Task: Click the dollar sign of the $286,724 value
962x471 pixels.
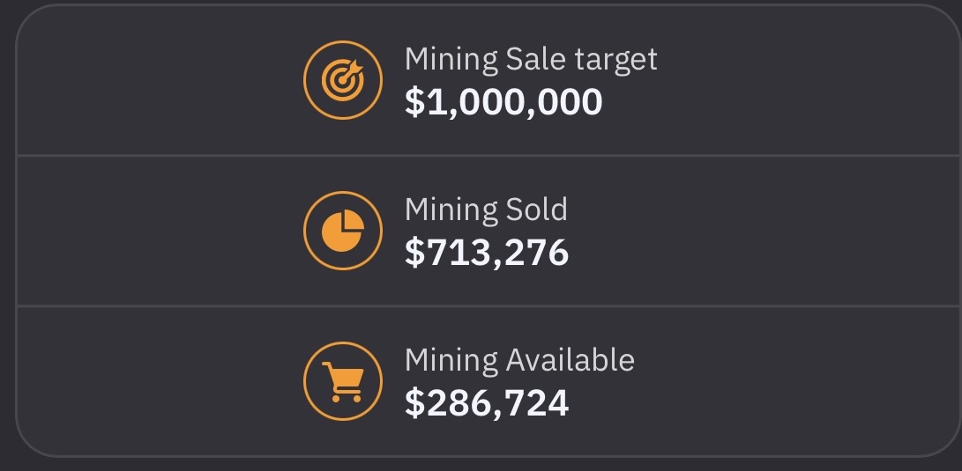Action: coord(414,403)
